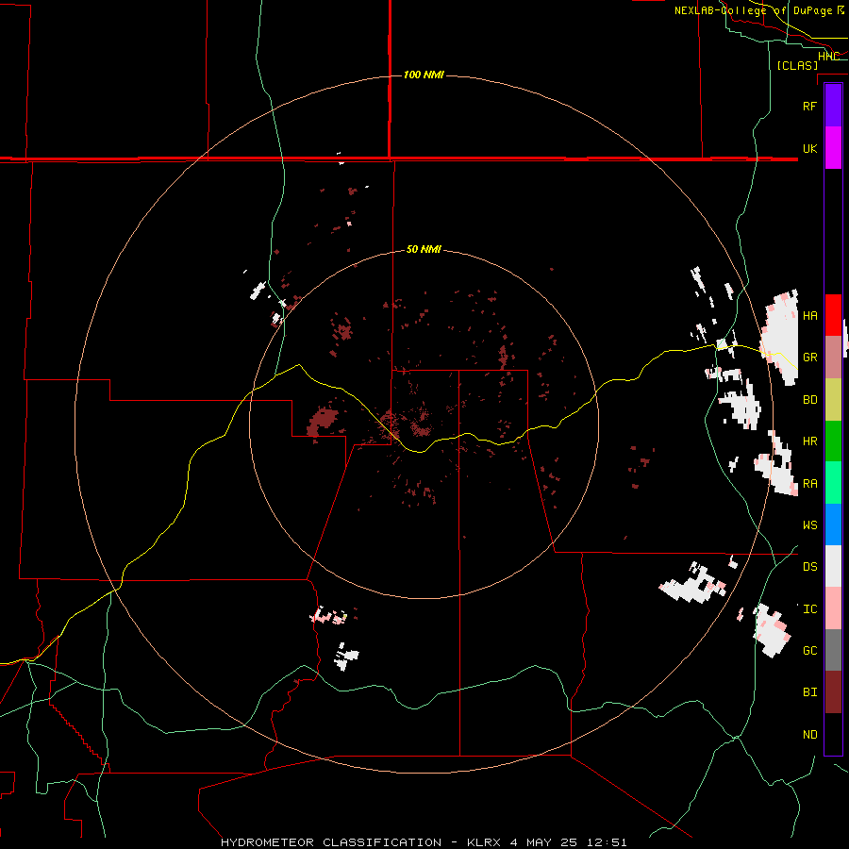Click the NEXLAB-College of DuPage credit text
Screen dimensions: 849x849
click(x=753, y=10)
